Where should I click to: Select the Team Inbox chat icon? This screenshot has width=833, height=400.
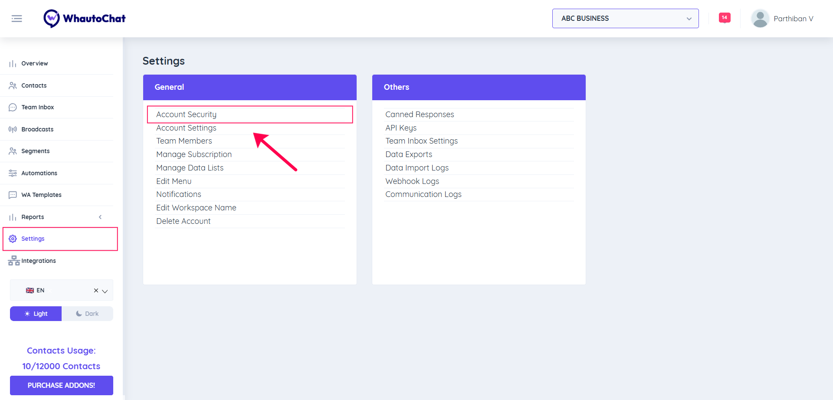13,107
